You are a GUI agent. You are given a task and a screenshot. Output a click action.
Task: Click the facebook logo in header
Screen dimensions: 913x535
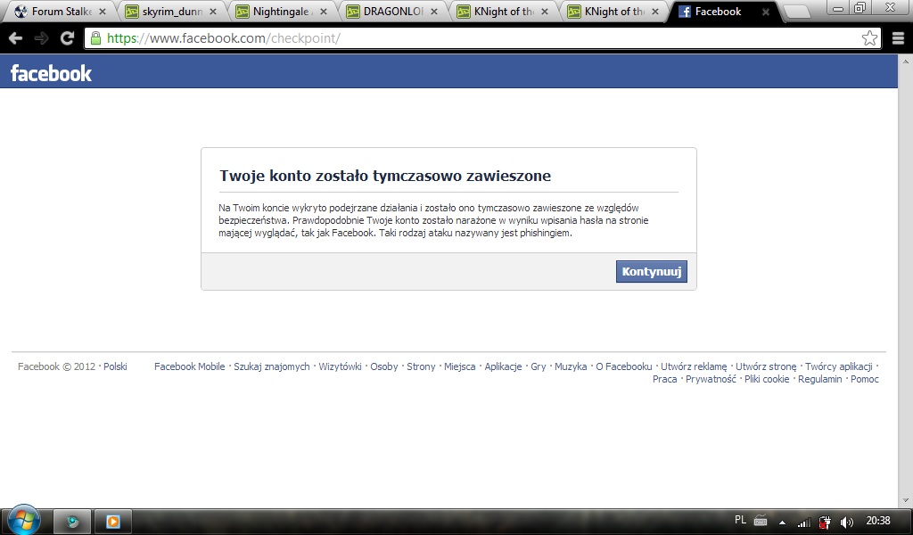pos(51,73)
